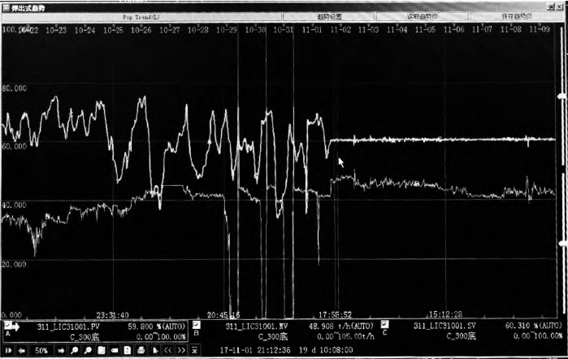
Task: Click the scroll-left arrow icon in toolbar
Action: [20, 350]
